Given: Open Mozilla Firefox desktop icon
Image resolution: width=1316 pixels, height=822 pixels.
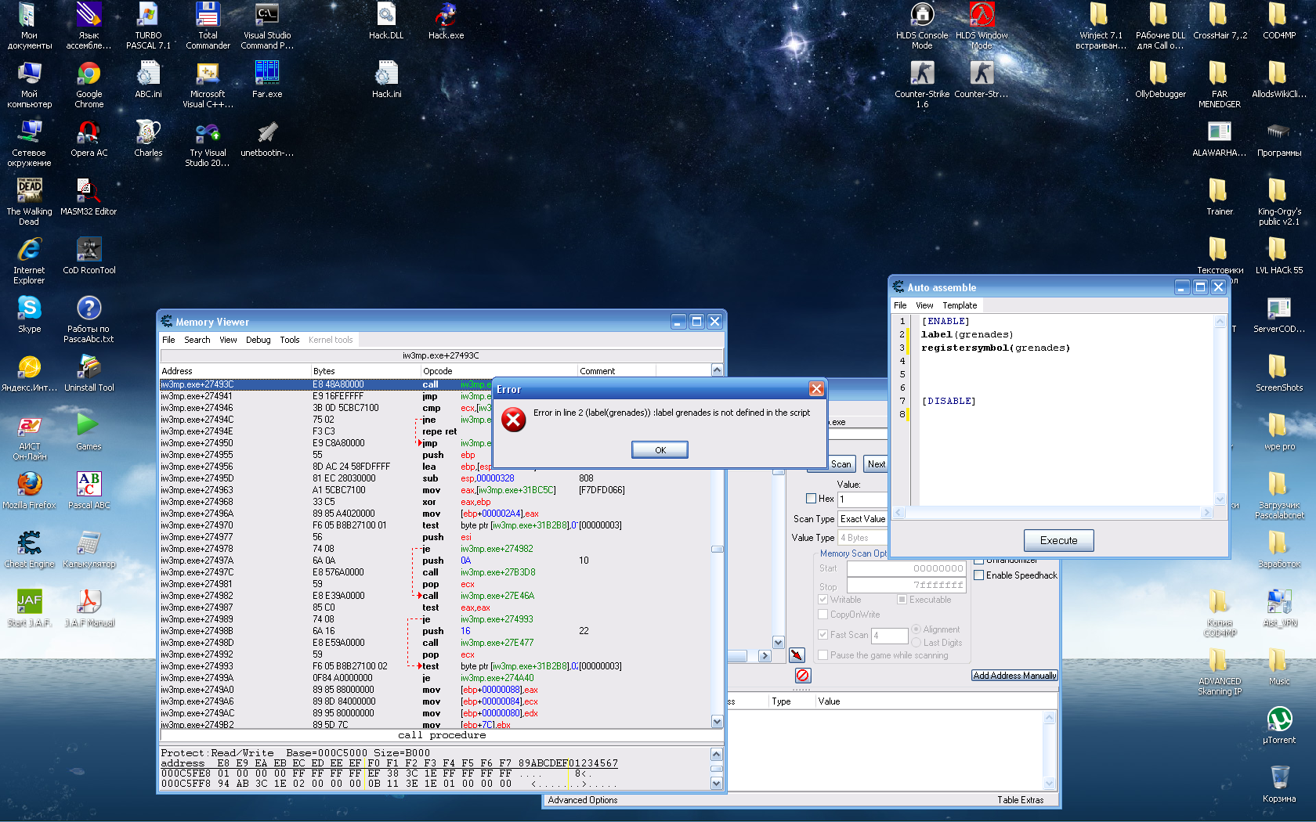Looking at the screenshot, I should [x=30, y=490].
